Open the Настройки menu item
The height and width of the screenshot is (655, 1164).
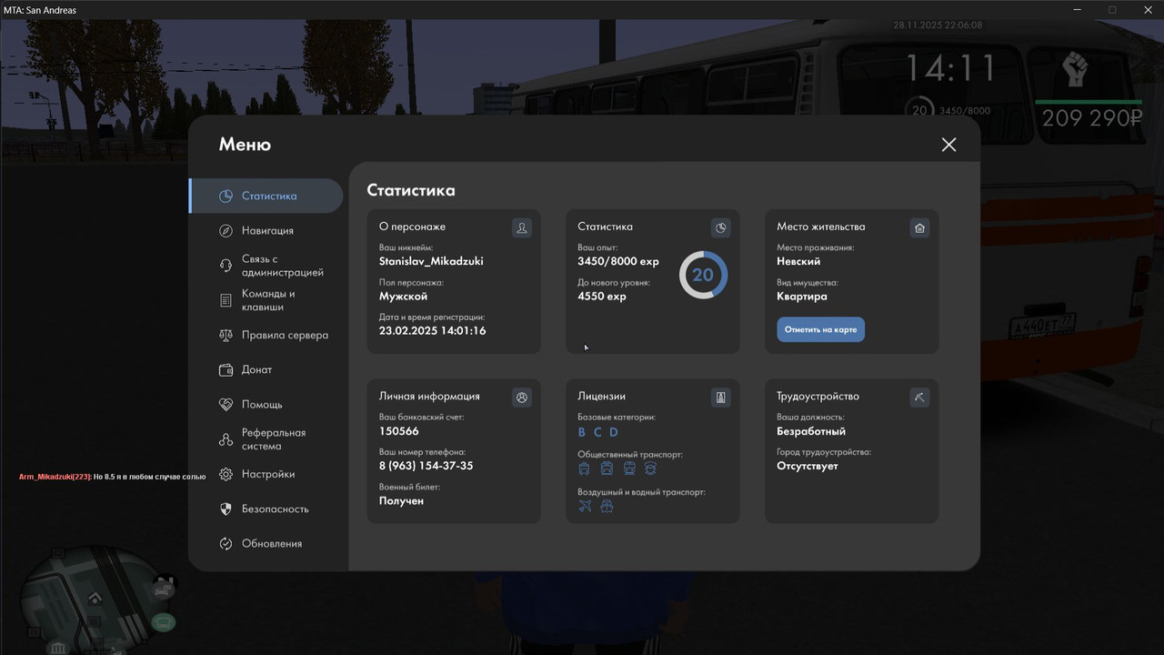(268, 474)
